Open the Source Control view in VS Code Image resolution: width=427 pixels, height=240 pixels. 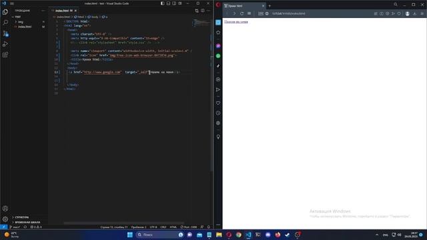5,33
